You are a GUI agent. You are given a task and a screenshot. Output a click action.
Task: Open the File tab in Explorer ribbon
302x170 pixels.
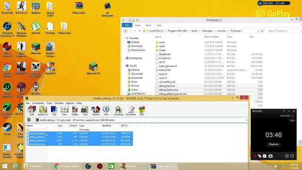127,25
